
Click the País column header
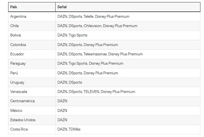(14, 7)
